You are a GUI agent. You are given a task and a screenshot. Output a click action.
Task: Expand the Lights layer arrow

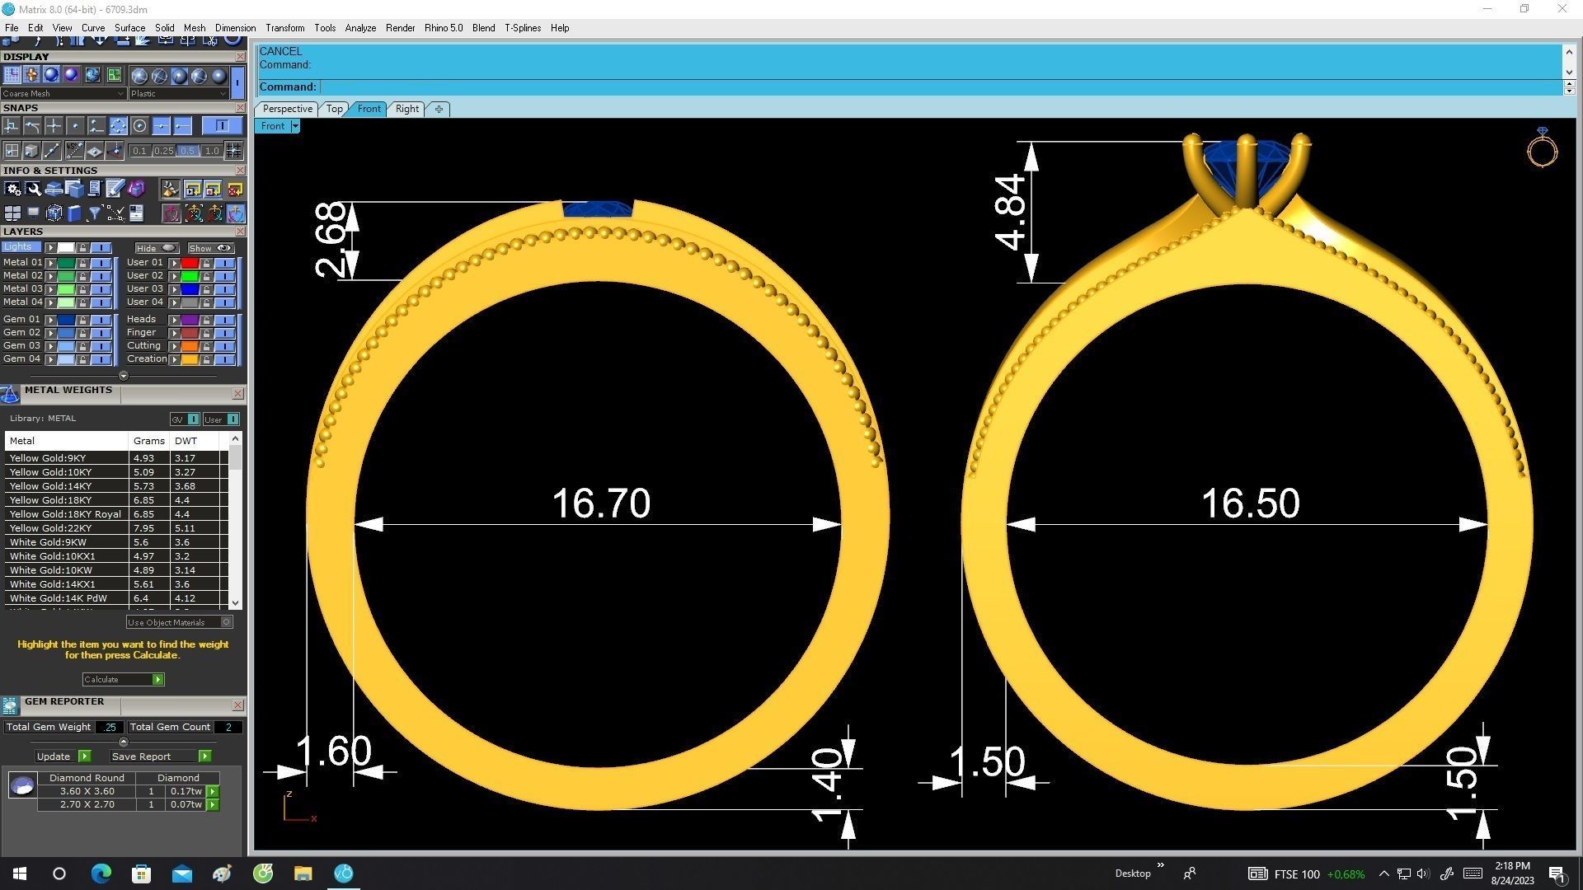tap(50, 248)
